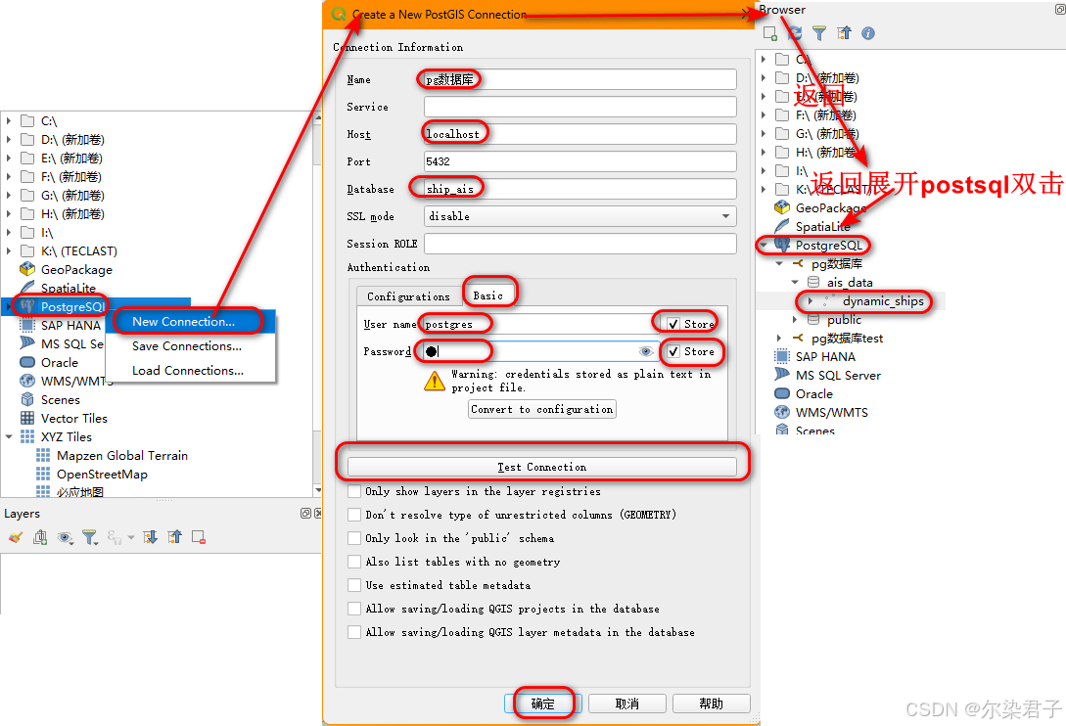Collapse XYZ Tiles node in left tree
The width and height of the screenshot is (1066, 726).
[9, 437]
